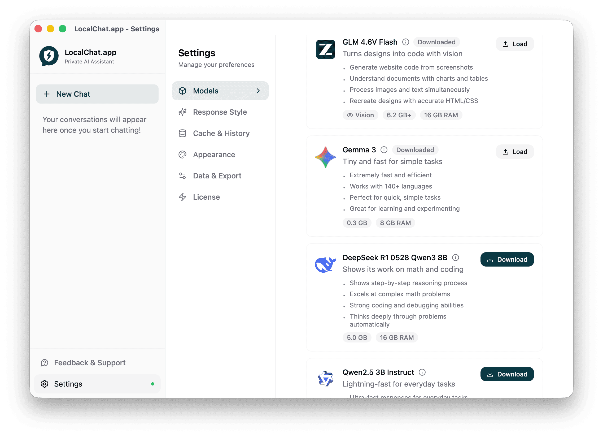Click the GLM Z logo icon
This screenshot has width=603, height=437.
[x=325, y=49]
